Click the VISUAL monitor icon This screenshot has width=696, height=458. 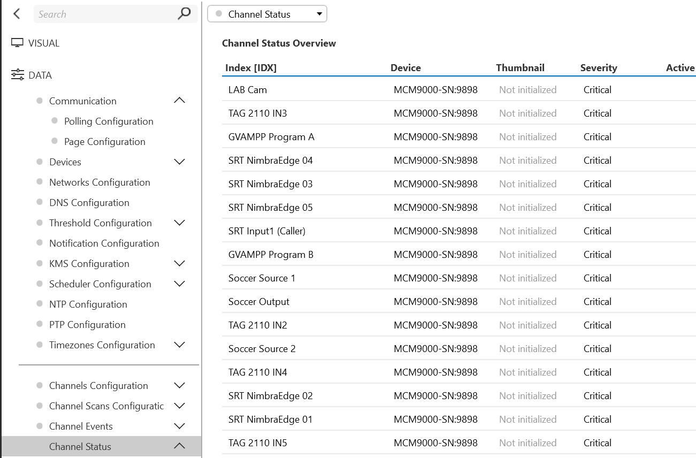[x=17, y=43]
